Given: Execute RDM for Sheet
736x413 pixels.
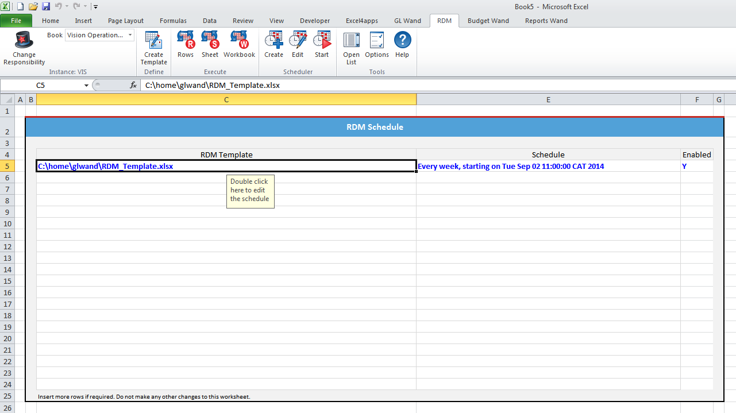Looking at the screenshot, I should pyautogui.click(x=210, y=45).
